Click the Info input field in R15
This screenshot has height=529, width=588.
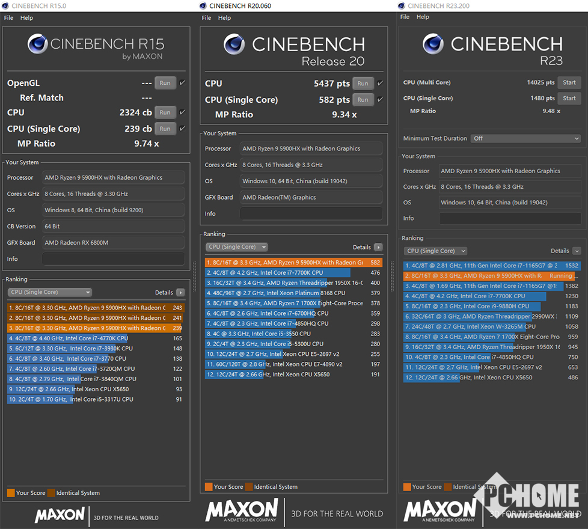click(113, 258)
